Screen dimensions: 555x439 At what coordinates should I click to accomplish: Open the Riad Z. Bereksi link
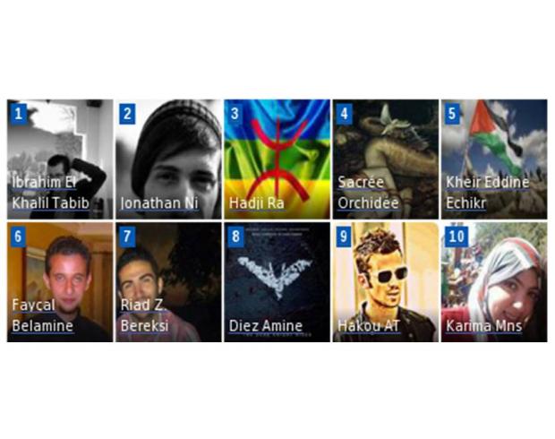point(144,315)
